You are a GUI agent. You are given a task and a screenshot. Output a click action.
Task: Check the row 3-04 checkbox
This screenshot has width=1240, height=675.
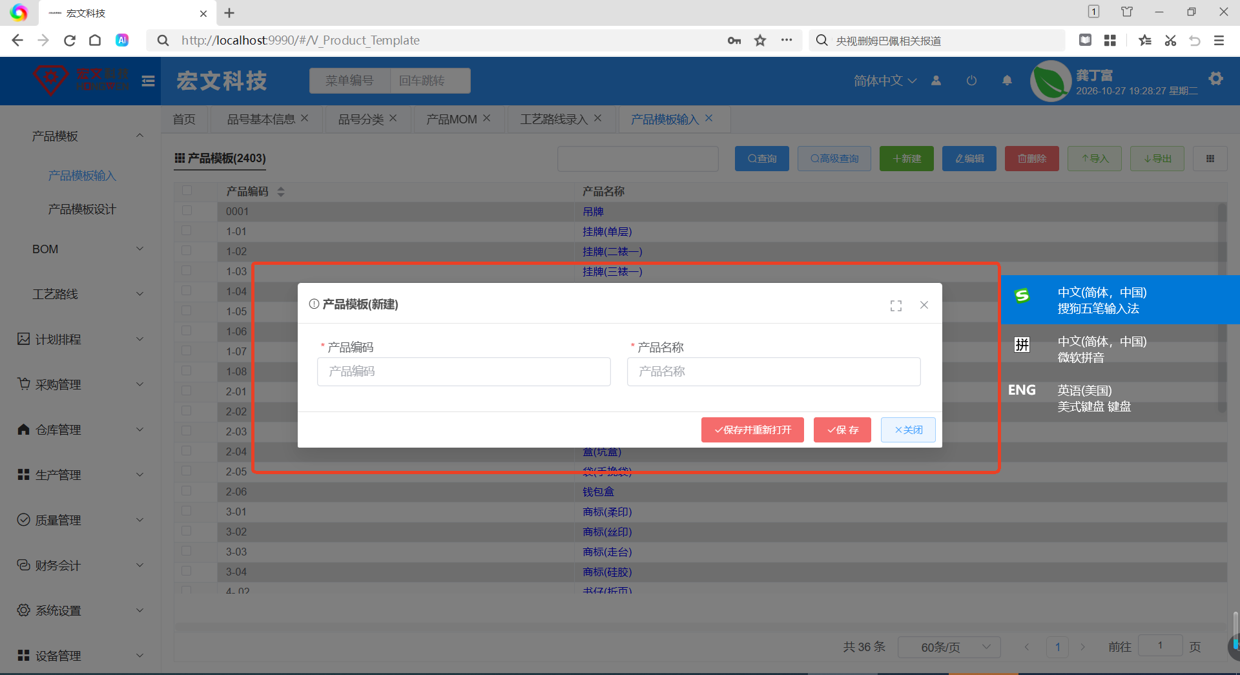(187, 571)
